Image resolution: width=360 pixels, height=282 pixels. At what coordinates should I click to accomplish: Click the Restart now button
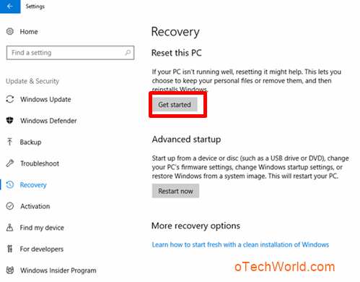click(x=175, y=191)
